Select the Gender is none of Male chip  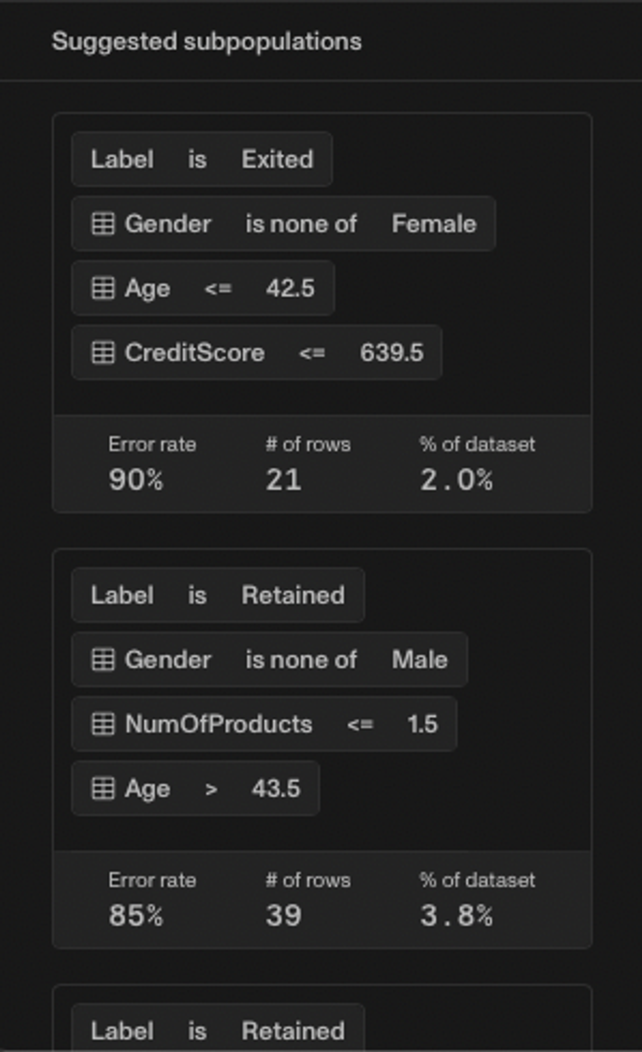click(x=270, y=660)
